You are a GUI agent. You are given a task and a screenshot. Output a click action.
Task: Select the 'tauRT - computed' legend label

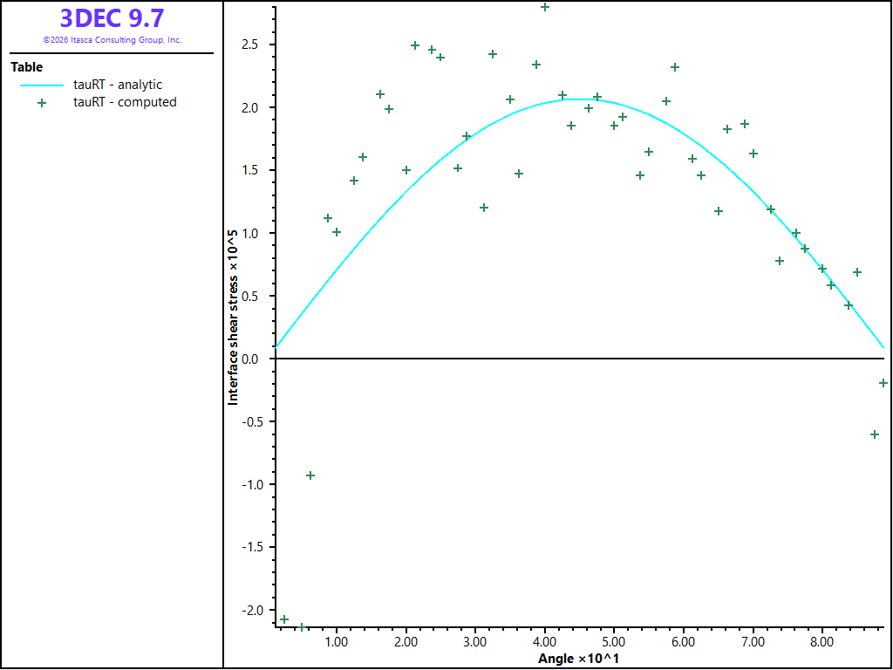[125, 102]
